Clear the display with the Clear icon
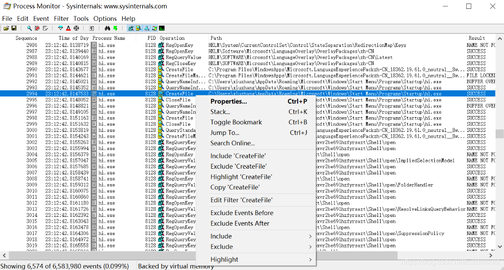 pos(45,28)
